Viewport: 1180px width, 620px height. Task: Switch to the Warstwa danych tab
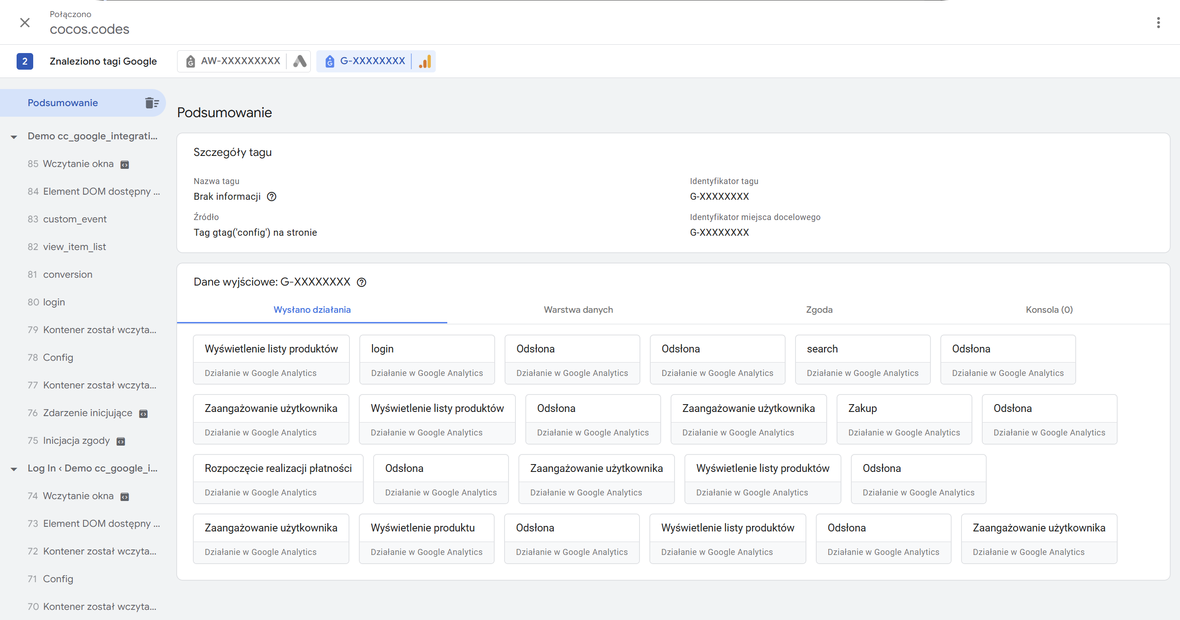point(578,310)
